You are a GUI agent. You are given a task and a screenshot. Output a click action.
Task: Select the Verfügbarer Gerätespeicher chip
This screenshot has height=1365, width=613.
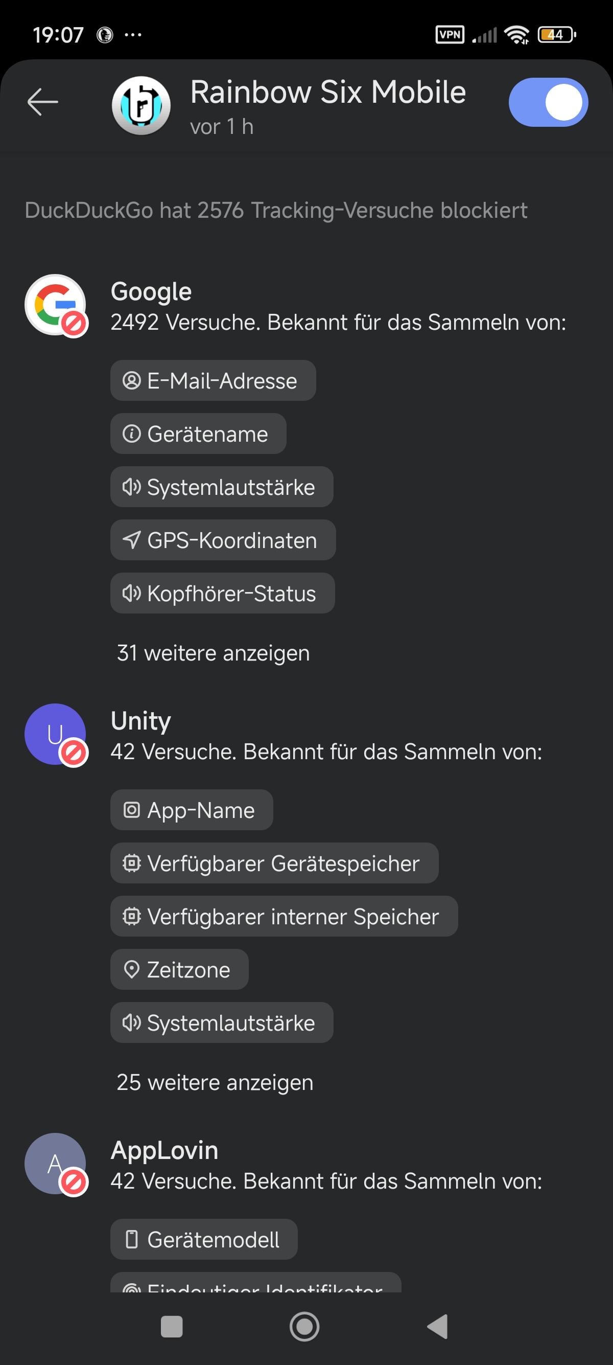tap(274, 863)
